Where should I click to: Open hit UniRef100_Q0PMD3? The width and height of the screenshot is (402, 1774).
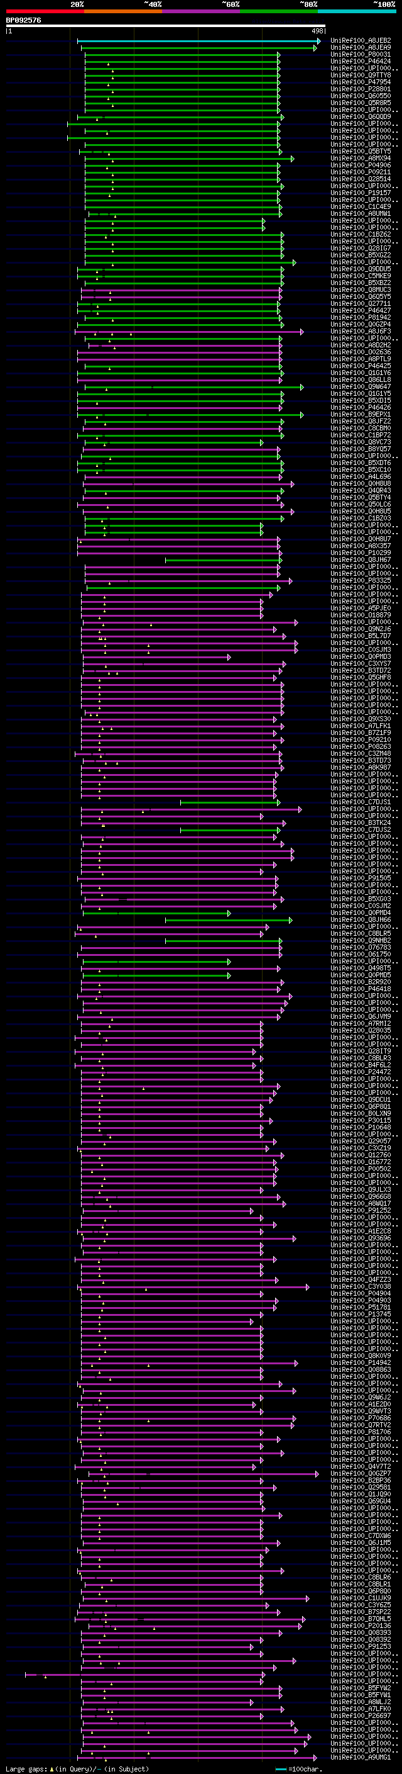pyautogui.click(x=361, y=656)
